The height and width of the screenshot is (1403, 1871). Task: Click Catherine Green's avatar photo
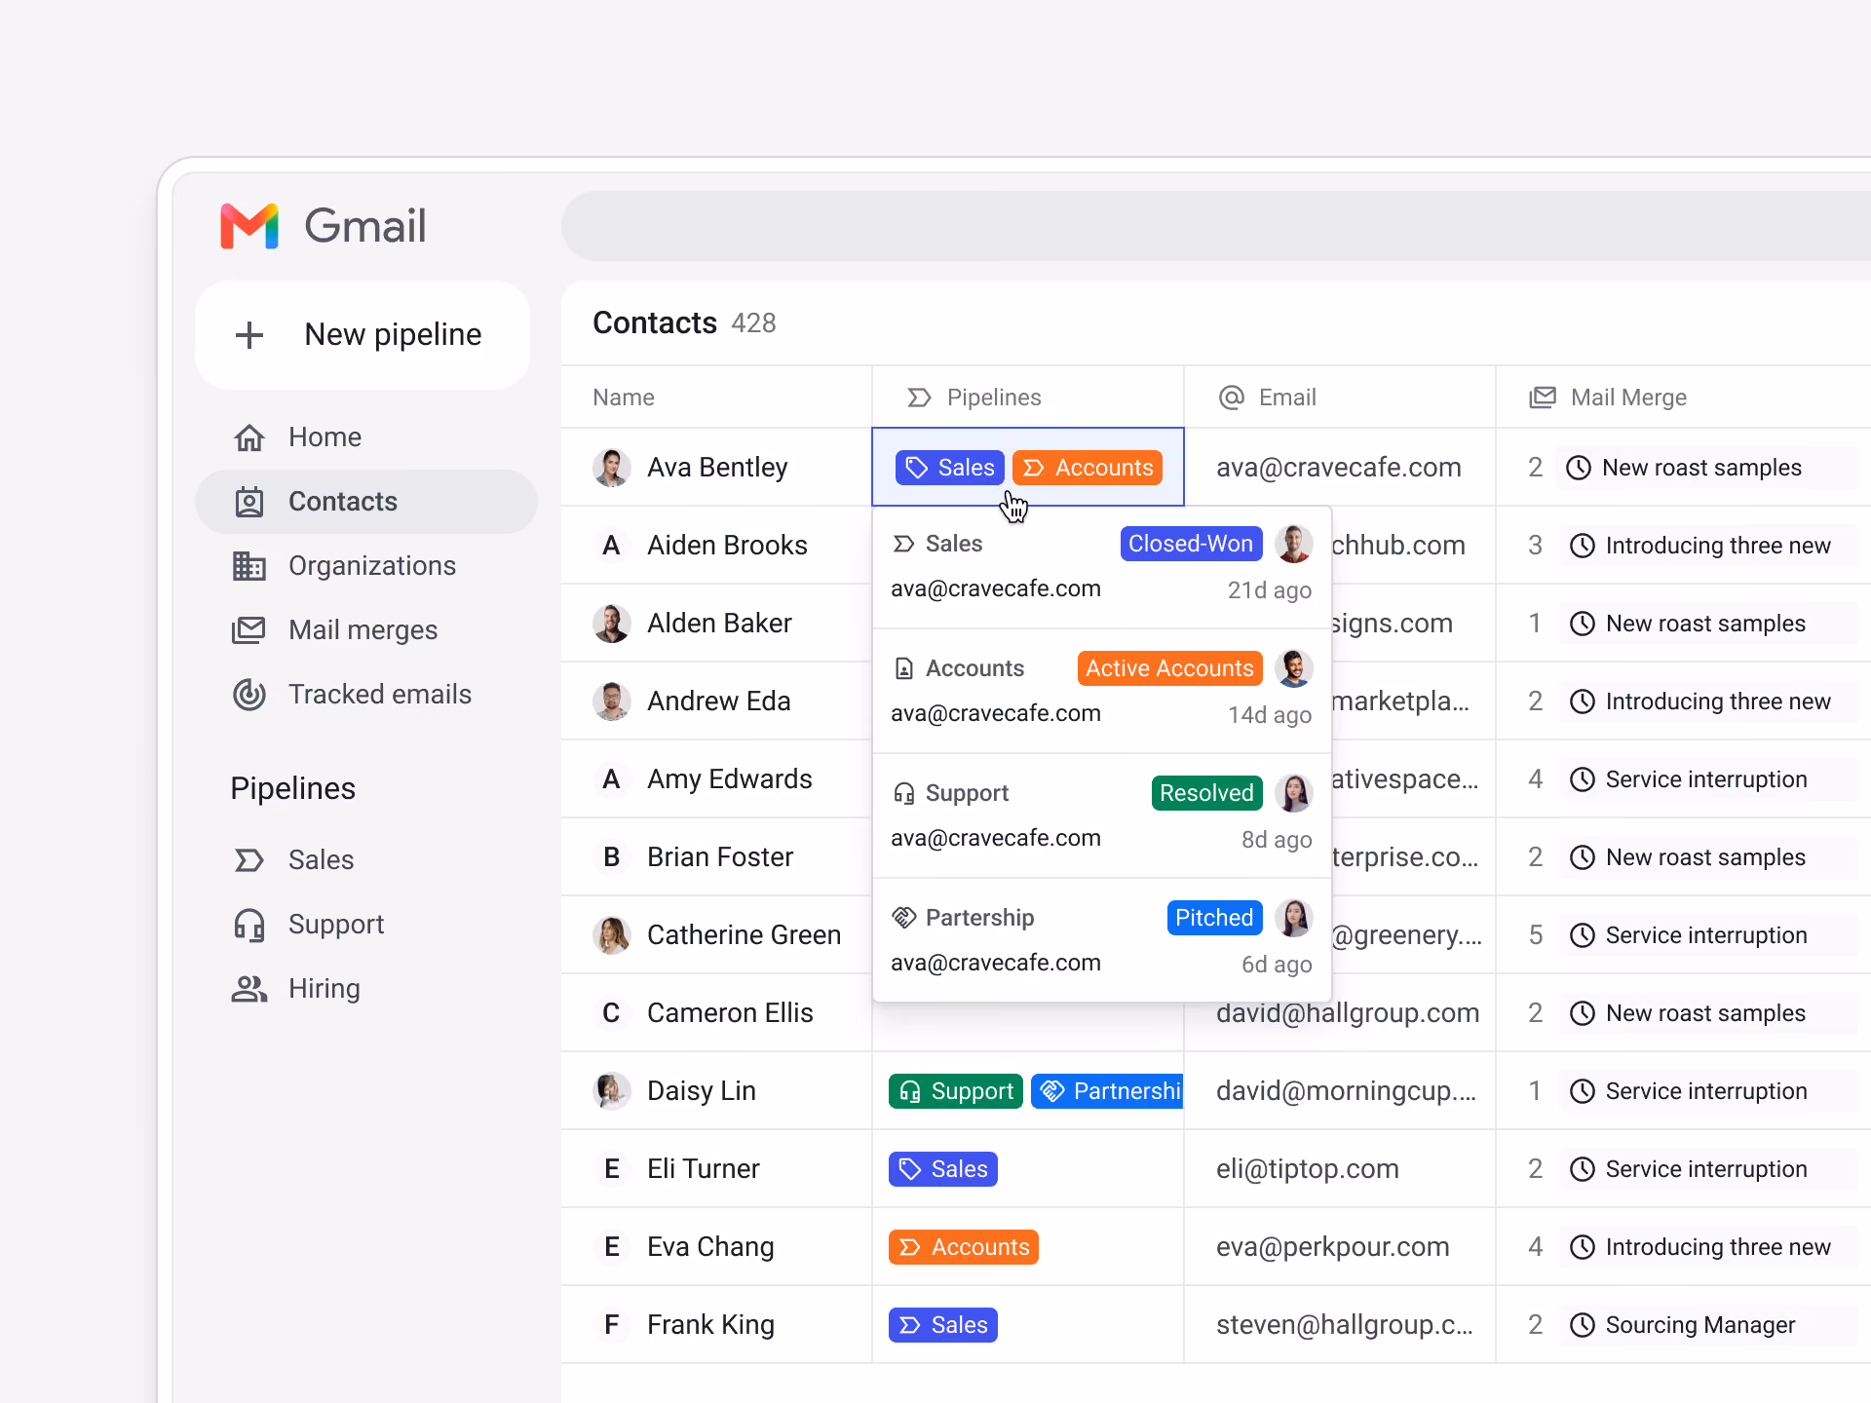click(x=611, y=935)
